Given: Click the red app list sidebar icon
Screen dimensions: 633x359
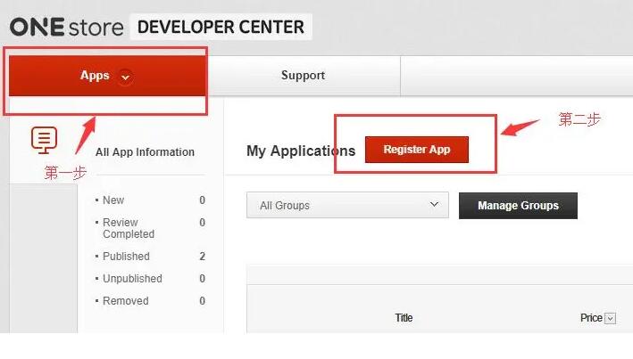Looking at the screenshot, I should click(44, 139).
